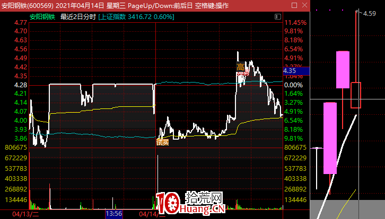Click the blue 4.35 price marker
This screenshot has width=385, height=219.
(x=296, y=71)
